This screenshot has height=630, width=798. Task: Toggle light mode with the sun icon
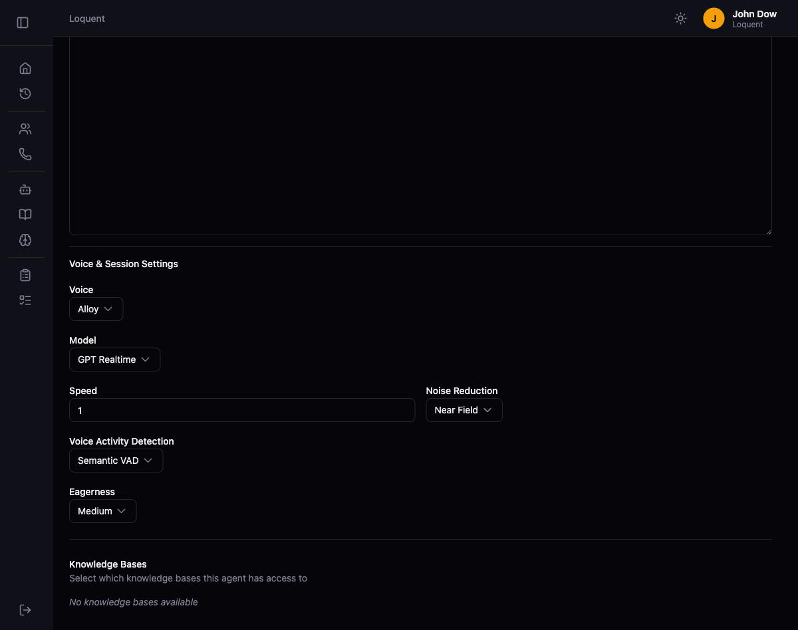click(x=680, y=18)
